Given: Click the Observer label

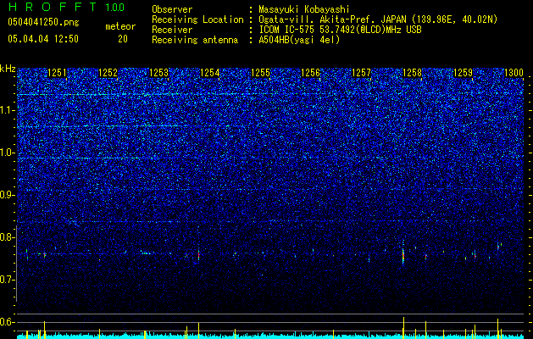Looking at the screenshot, I should coord(172,9).
